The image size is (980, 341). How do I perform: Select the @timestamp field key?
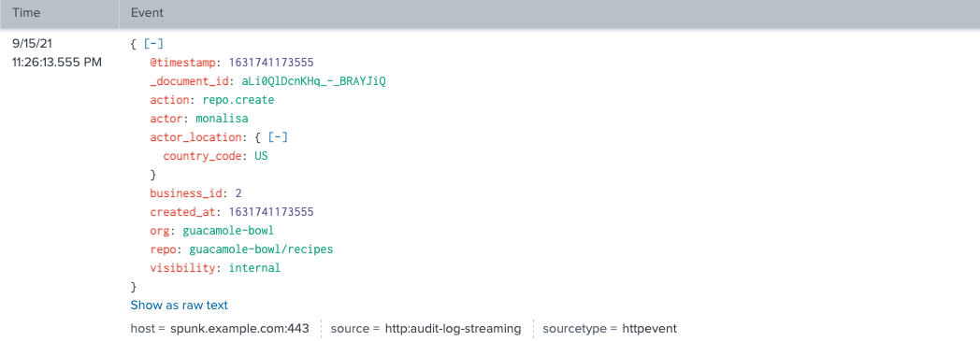point(183,64)
